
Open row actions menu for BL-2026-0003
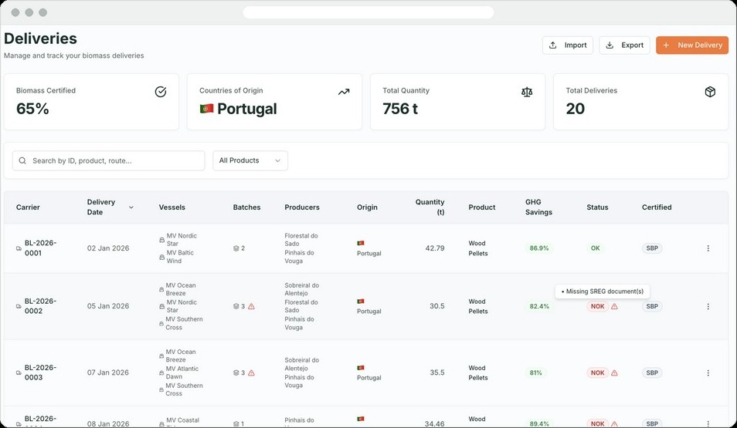point(708,372)
